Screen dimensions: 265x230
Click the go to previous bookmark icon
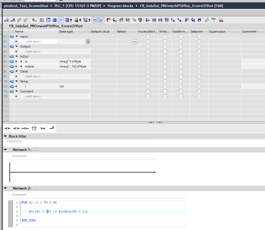(x=199, y=20)
